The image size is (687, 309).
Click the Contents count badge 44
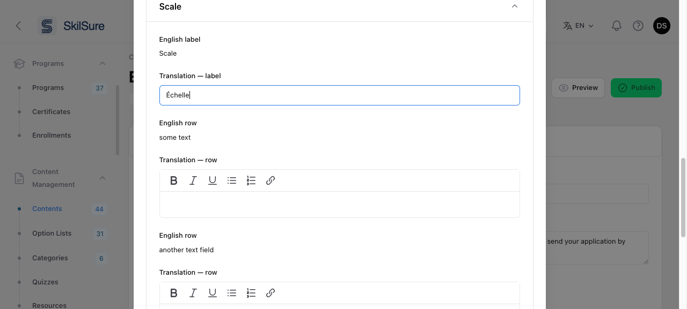tap(99, 209)
